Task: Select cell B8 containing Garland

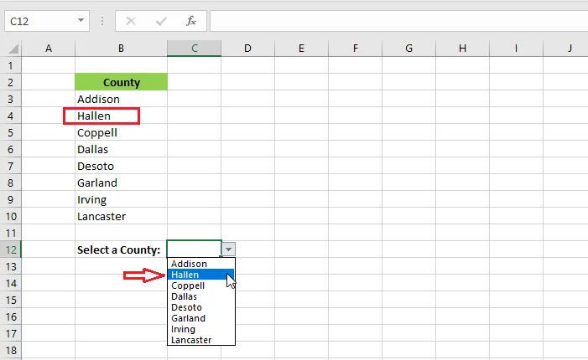Action: [121, 183]
